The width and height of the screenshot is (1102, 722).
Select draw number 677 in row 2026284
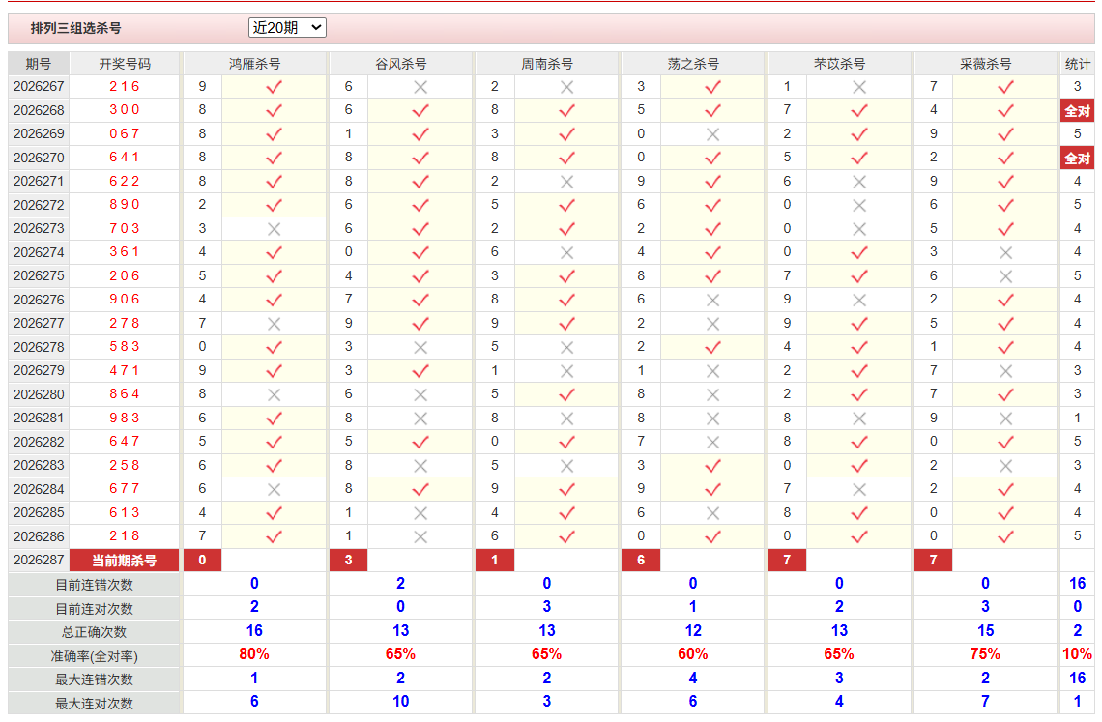point(125,489)
